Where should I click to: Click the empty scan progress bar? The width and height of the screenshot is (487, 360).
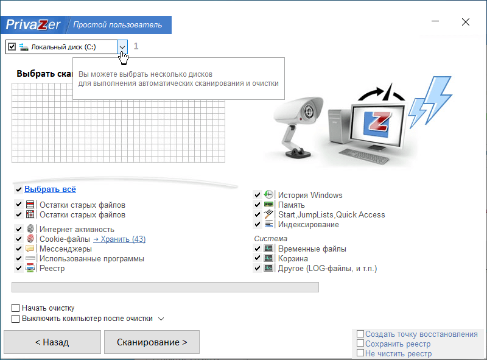(165, 288)
